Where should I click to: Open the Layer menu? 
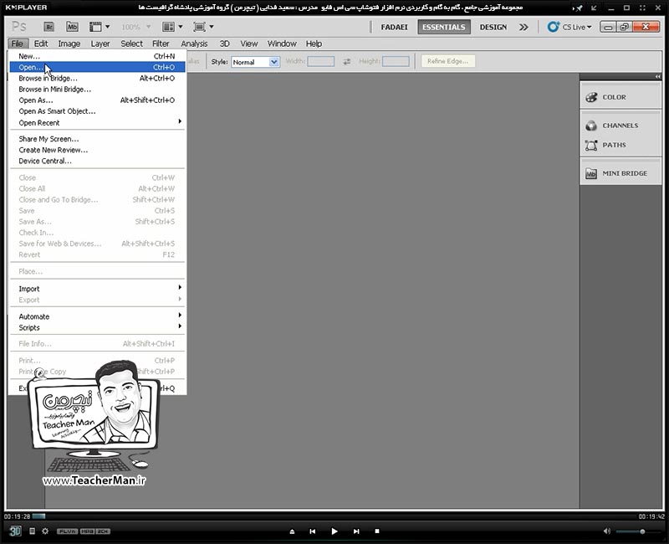(x=100, y=44)
